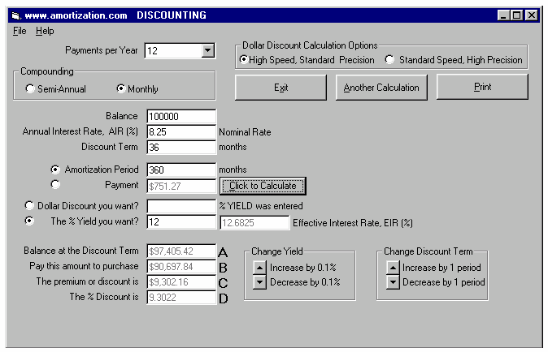Choose Standard Speed, High Precision option

pos(390,60)
